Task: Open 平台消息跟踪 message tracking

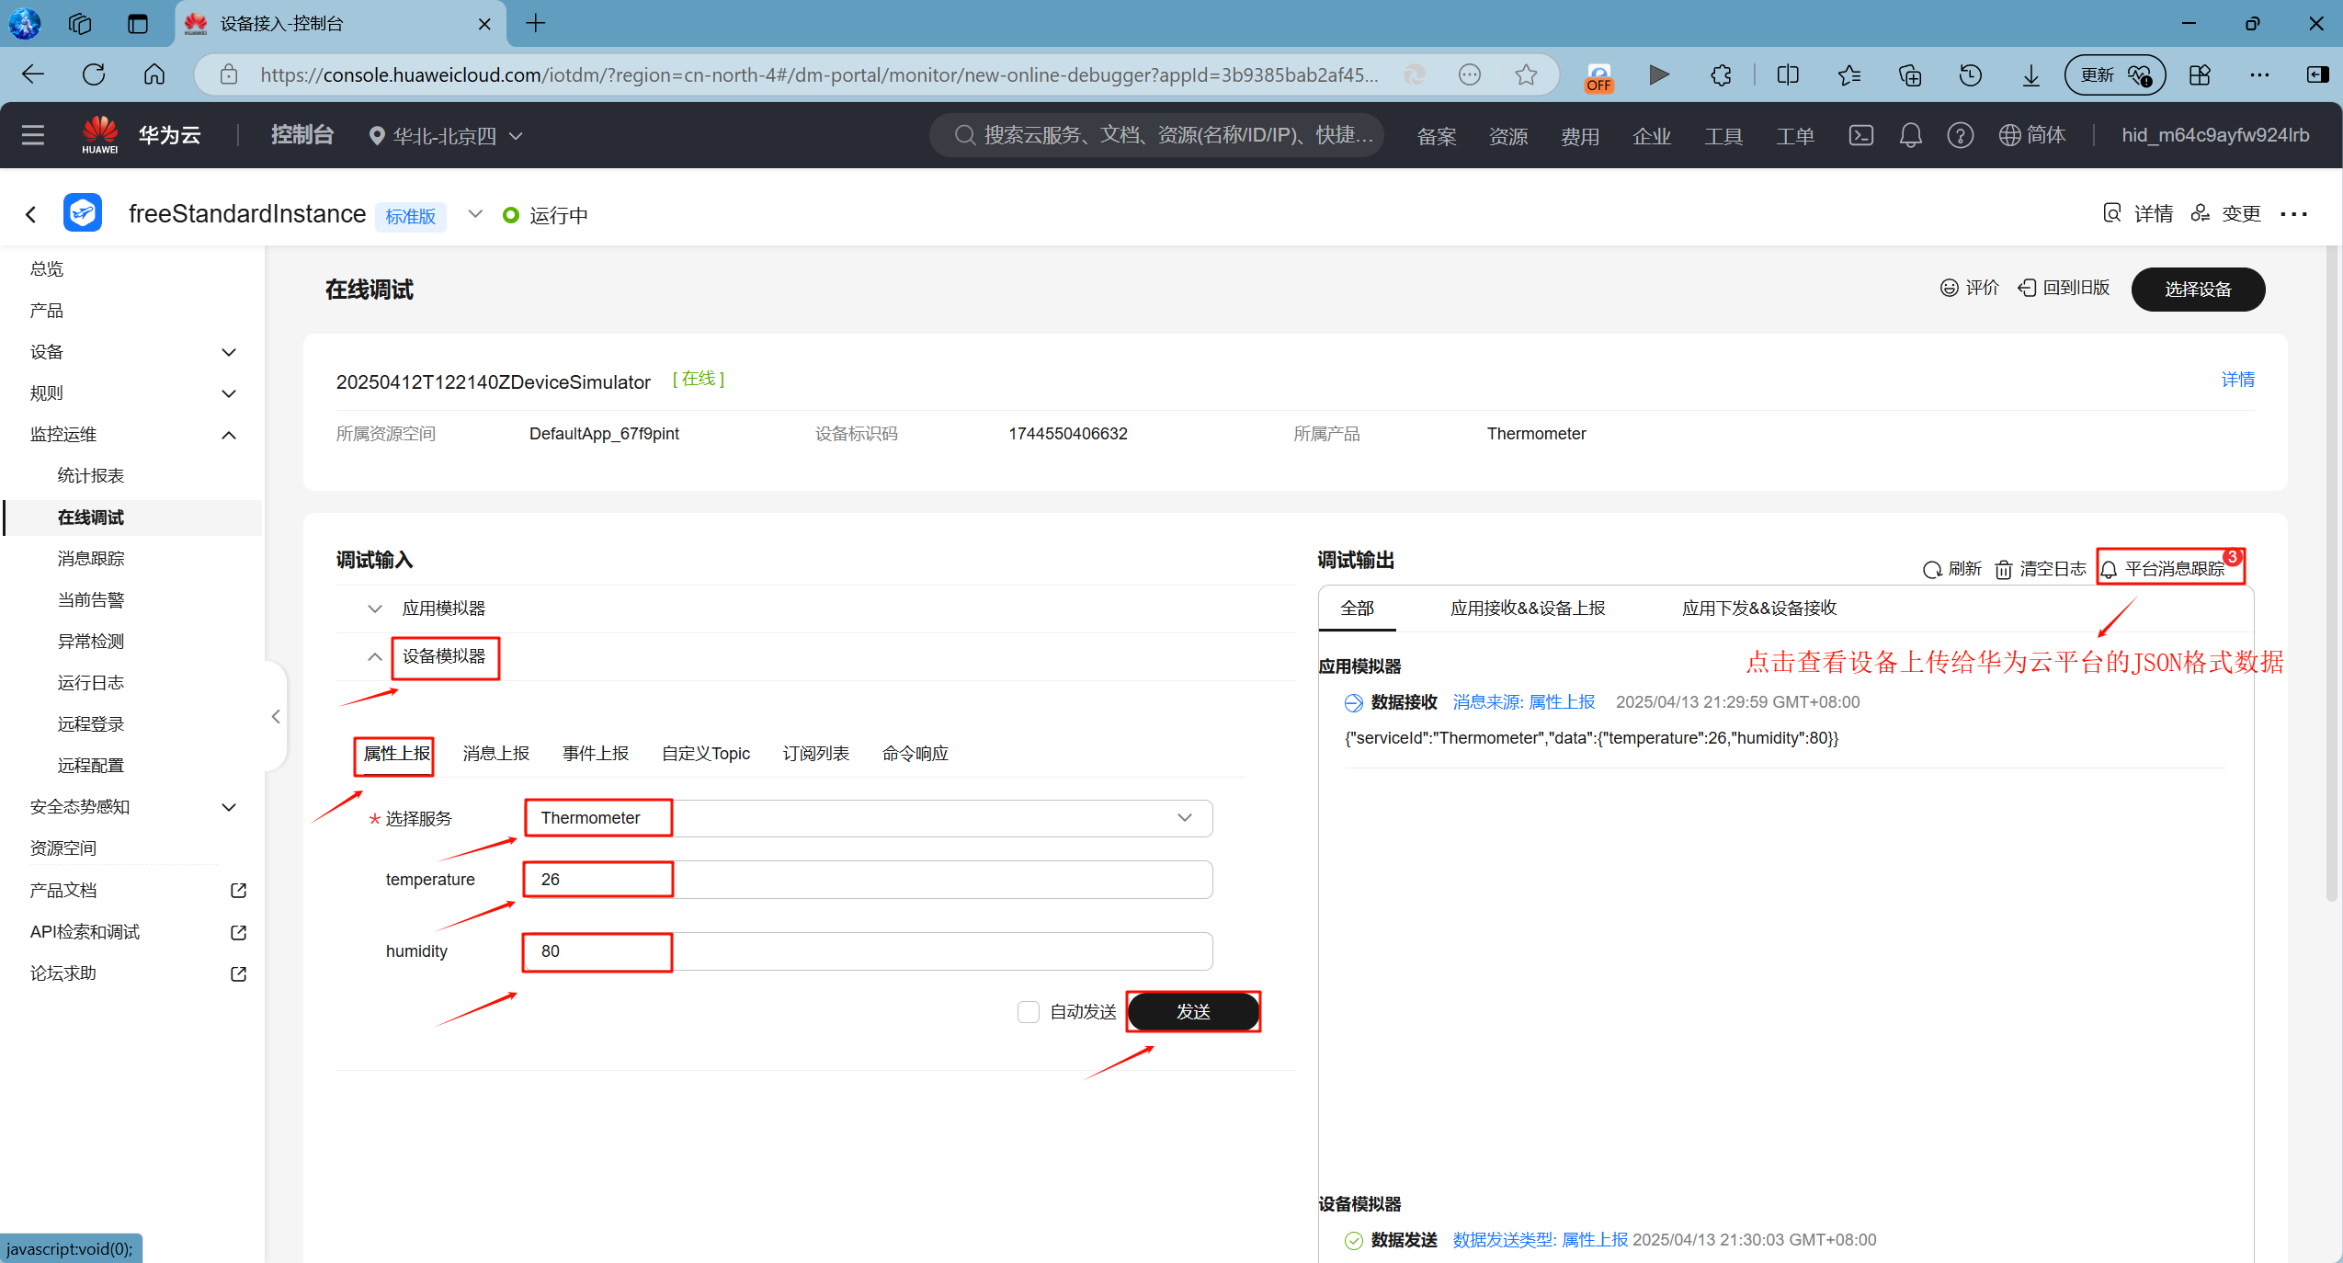Action: click(x=2170, y=568)
